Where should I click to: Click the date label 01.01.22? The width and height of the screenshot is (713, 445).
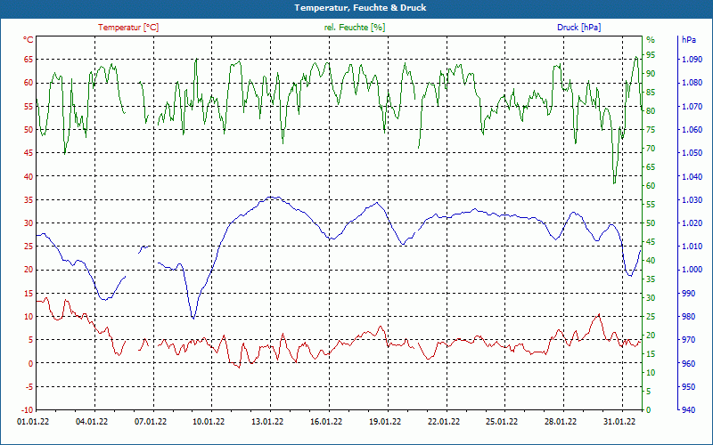pos(33,422)
